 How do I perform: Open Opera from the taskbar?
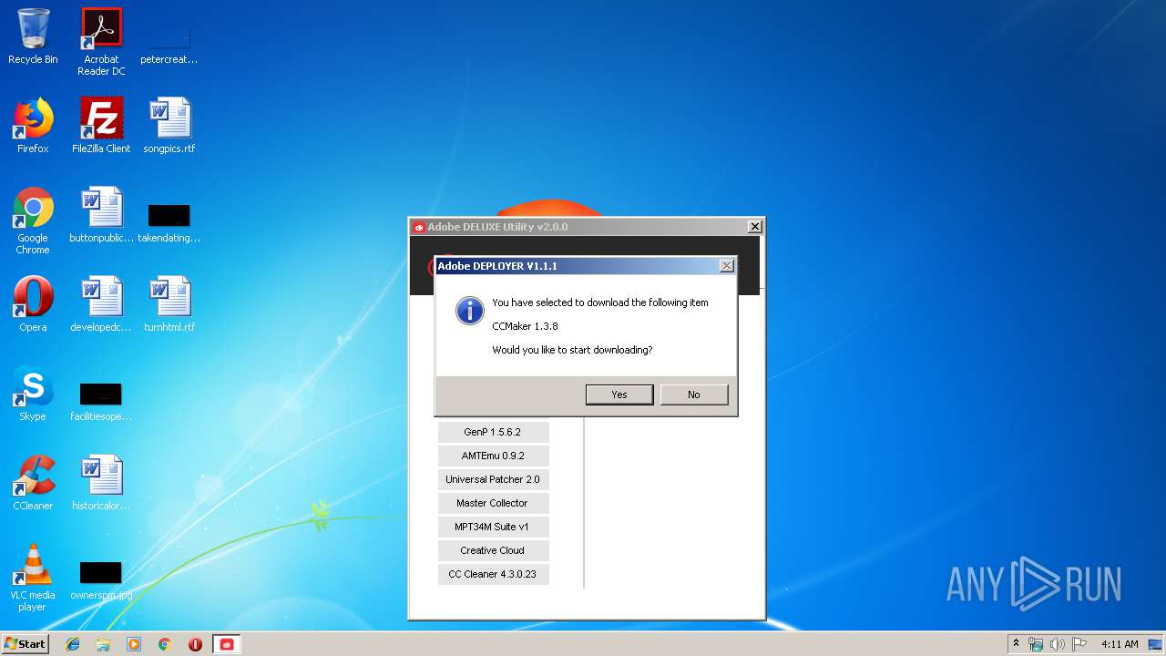[x=195, y=644]
